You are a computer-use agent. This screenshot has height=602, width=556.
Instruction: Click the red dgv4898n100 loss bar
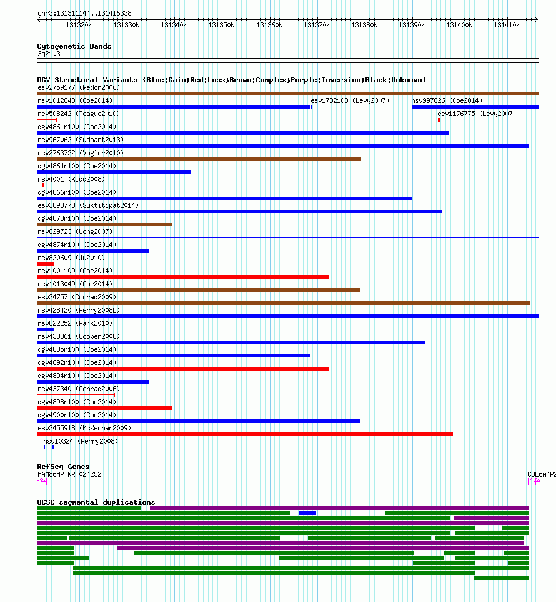point(104,408)
